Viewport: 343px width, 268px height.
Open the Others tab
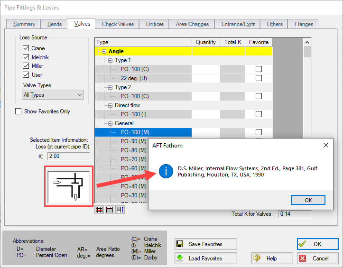click(x=275, y=24)
